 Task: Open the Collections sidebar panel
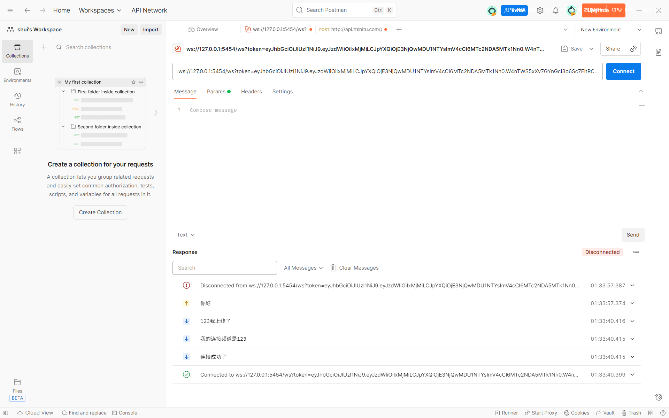pos(17,51)
